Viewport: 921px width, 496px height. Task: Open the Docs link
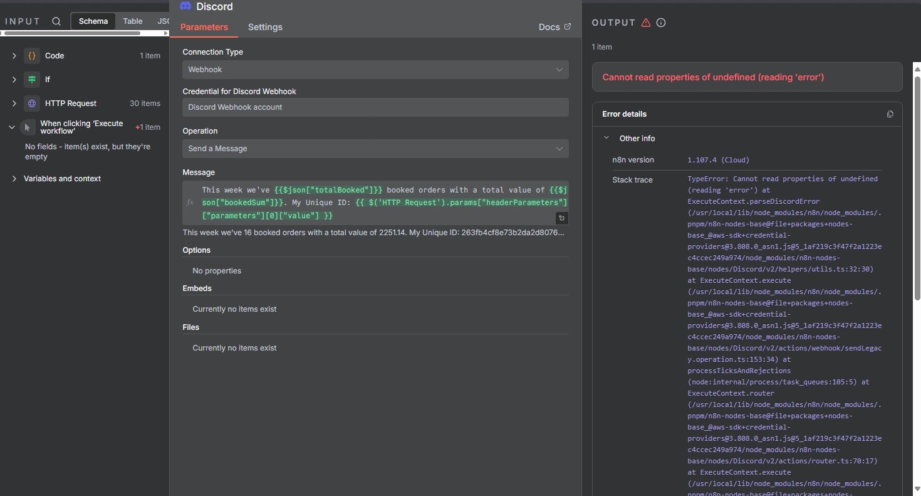(x=554, y=27)
